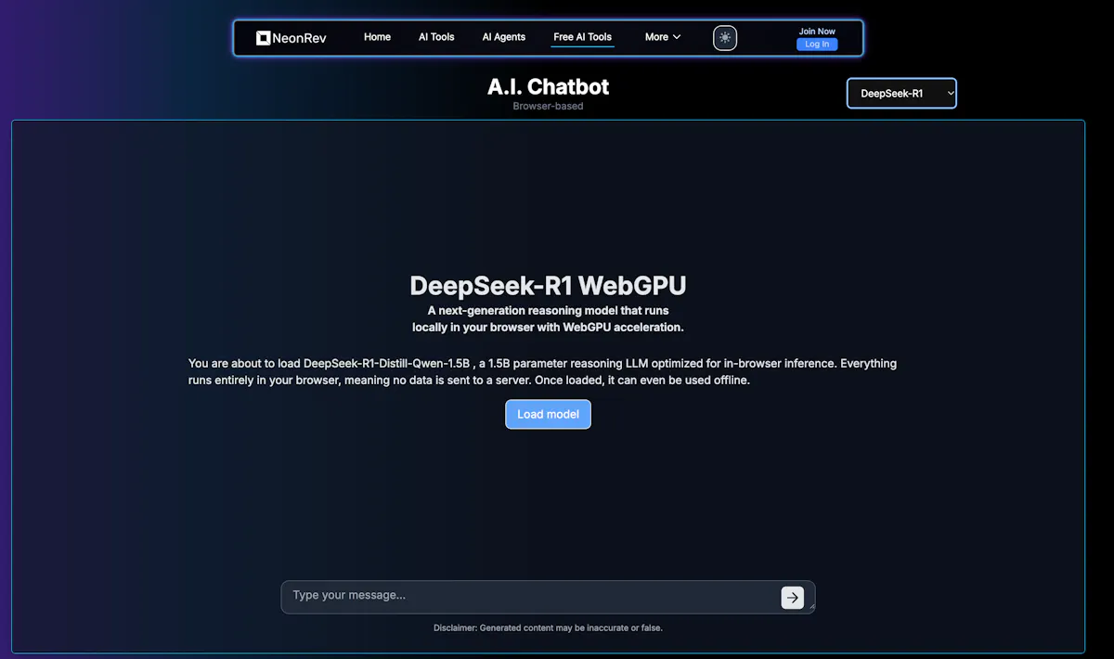The width and height of the screenshot is (1114, 659).
Task: Click the Join Now link
Action: [817, 31]
